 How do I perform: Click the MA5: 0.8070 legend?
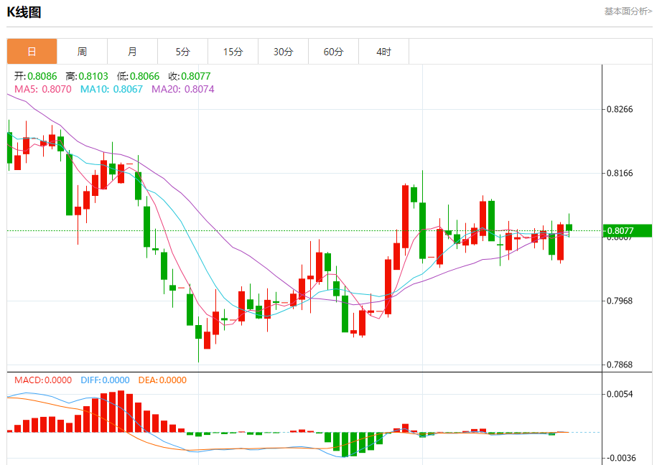[x=43, y=89]
